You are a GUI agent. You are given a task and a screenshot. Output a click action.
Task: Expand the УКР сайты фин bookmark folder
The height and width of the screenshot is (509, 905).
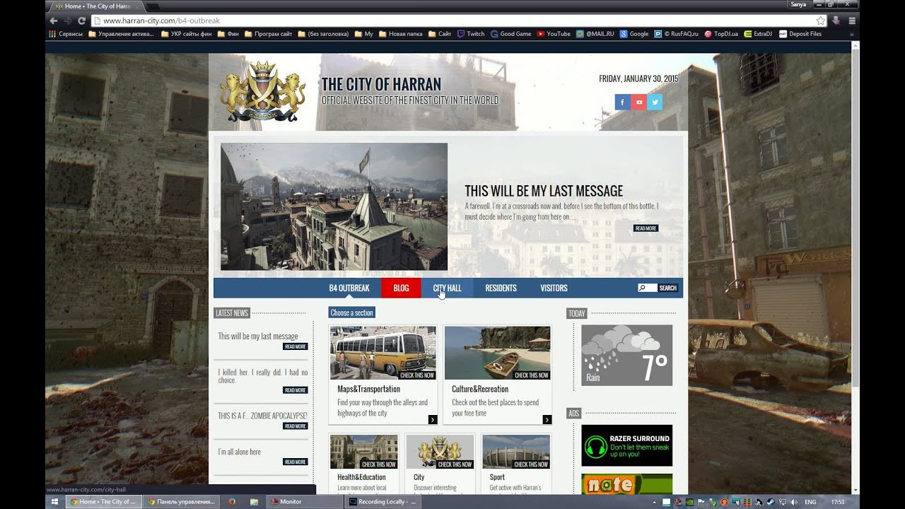coord(187,34)
